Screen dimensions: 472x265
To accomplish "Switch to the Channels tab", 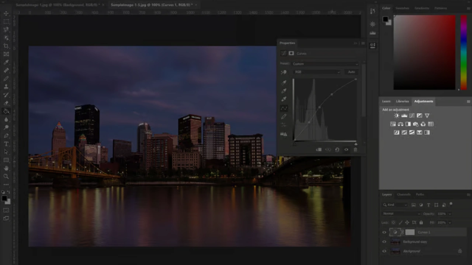I will [x=403, y=194].
